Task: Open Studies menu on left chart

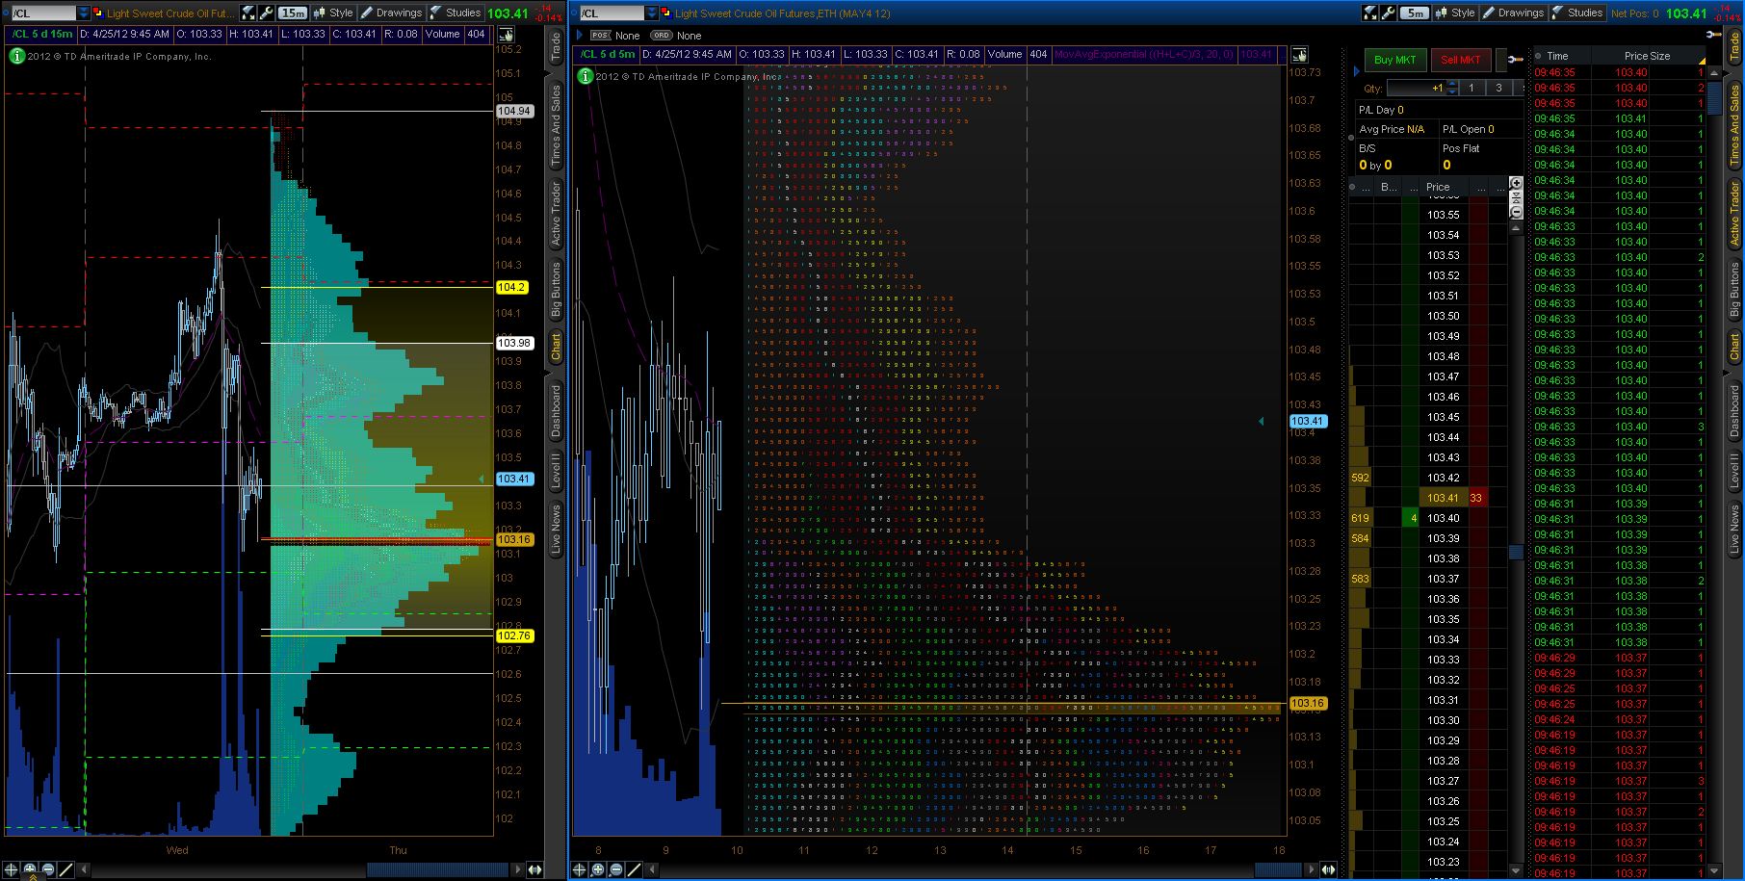Action: pyautogui.click(x=456, y=13)
